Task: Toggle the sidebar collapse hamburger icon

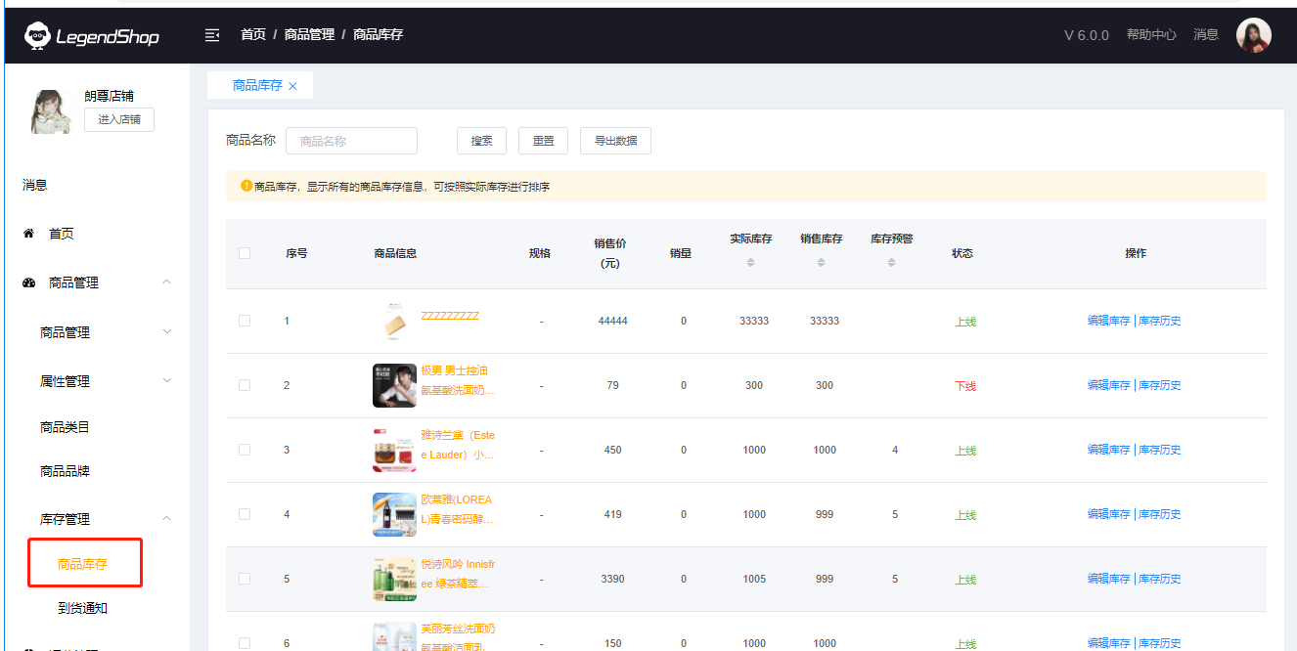Action: point(211,35)
